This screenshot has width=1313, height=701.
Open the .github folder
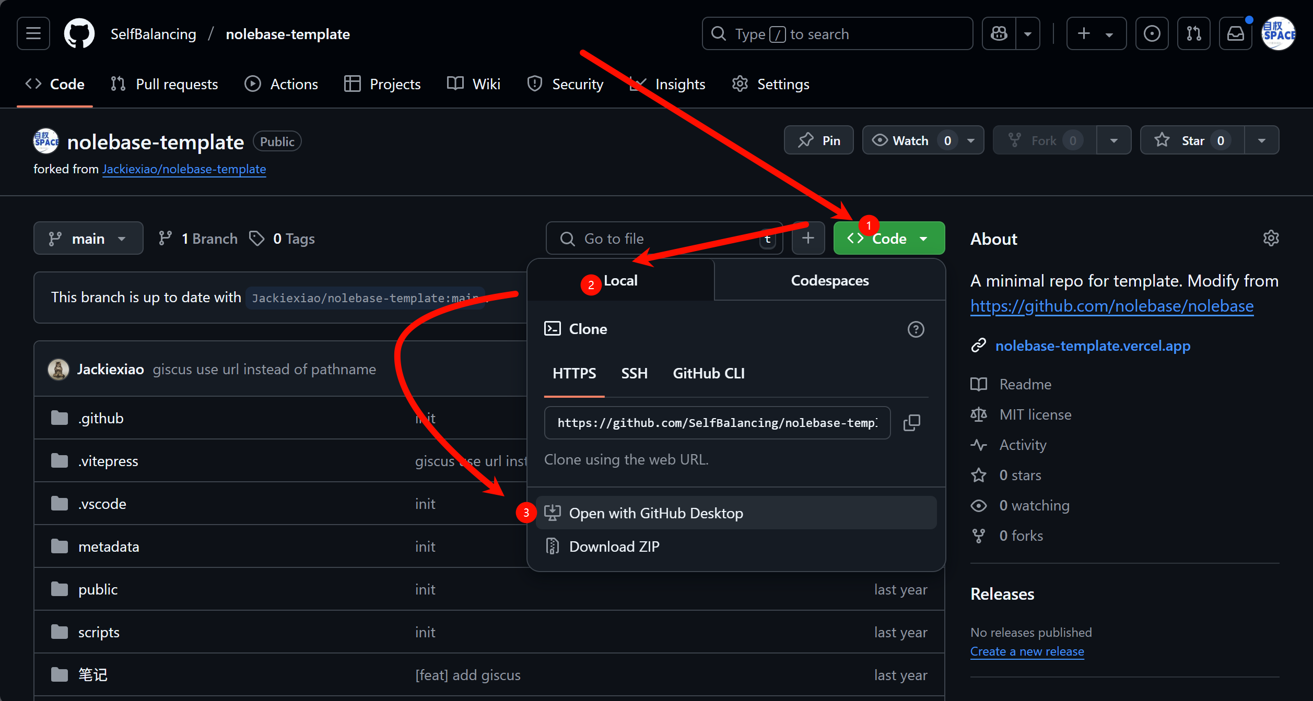(101, 419)
